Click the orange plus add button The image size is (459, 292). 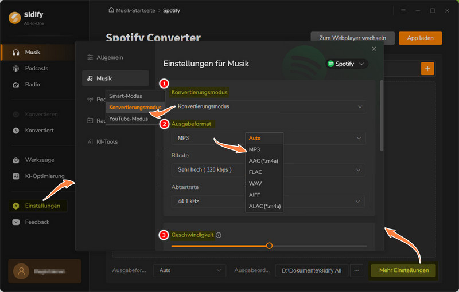(427, 69)
